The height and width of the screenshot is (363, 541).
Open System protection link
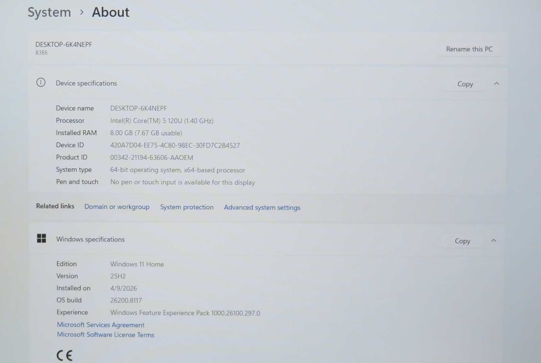pyautogui.click(x=187, y=207)
